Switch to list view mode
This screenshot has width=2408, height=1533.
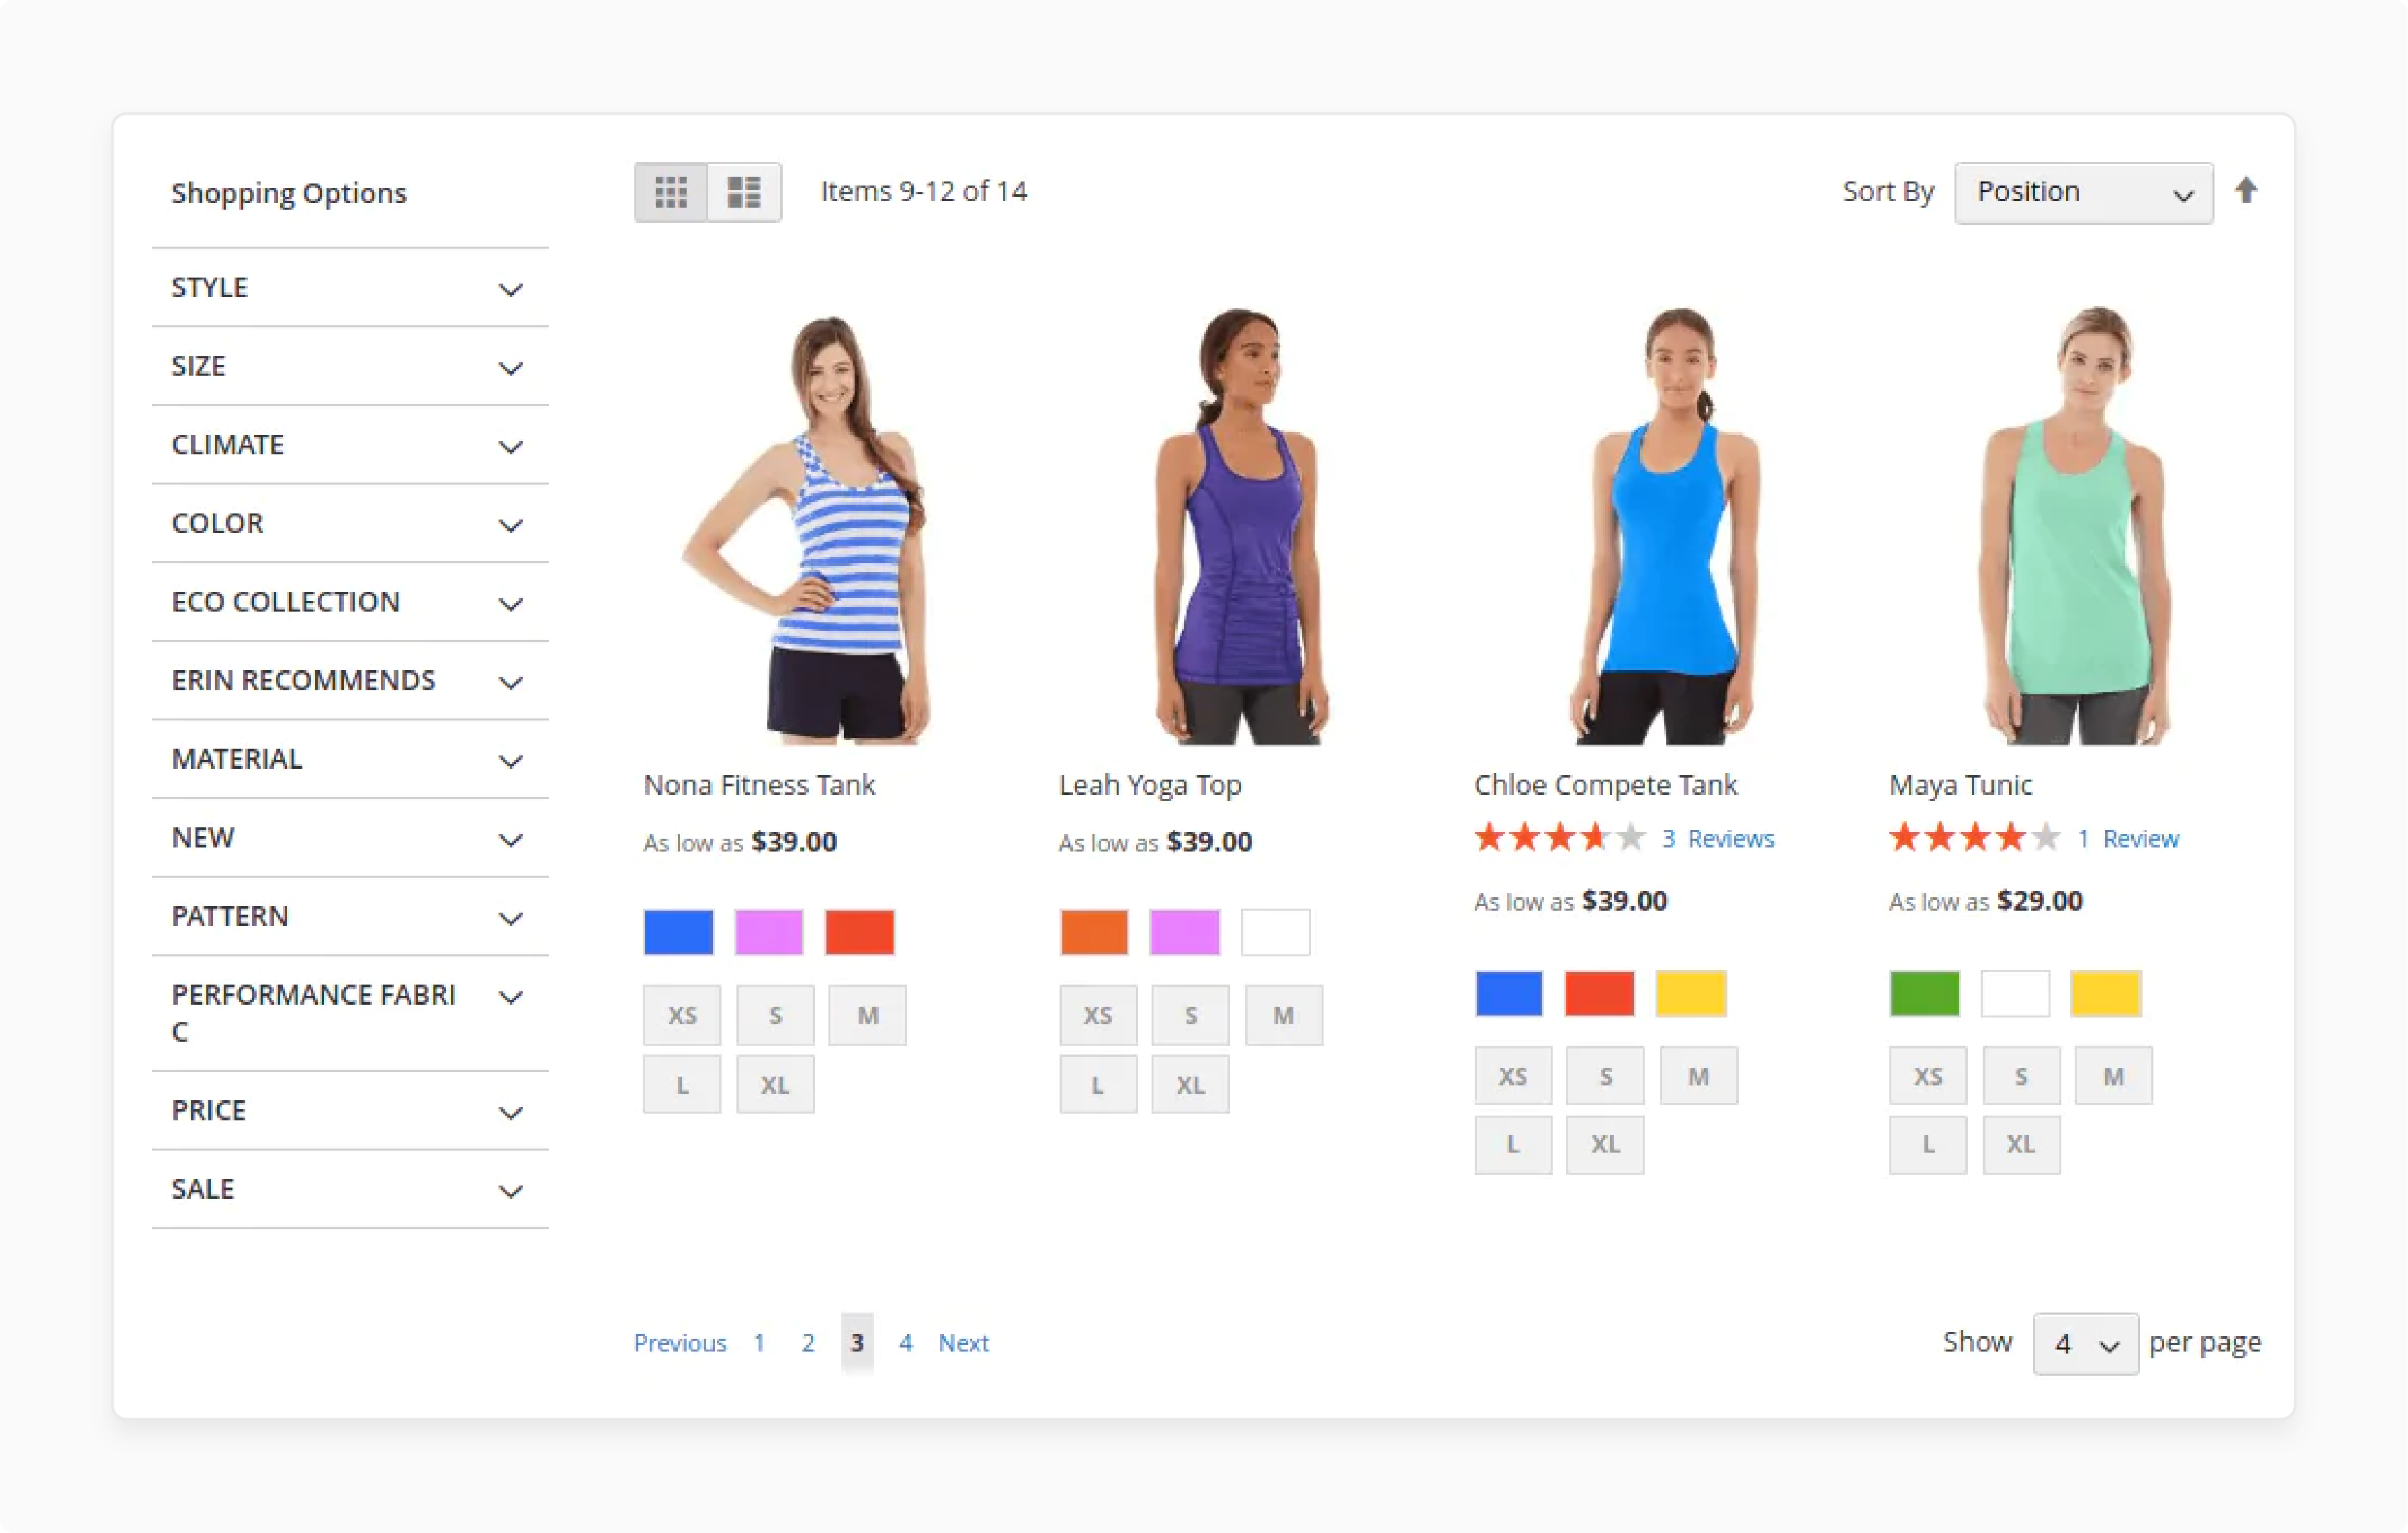pos(744,192)
